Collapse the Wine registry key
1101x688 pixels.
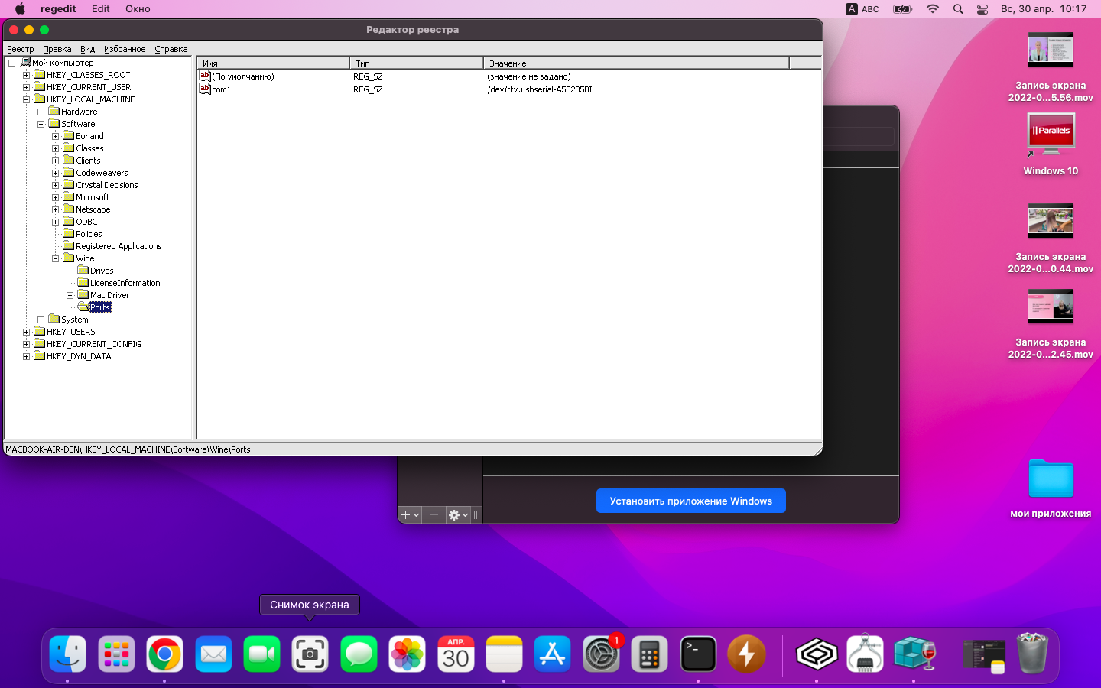coord(56,258)
